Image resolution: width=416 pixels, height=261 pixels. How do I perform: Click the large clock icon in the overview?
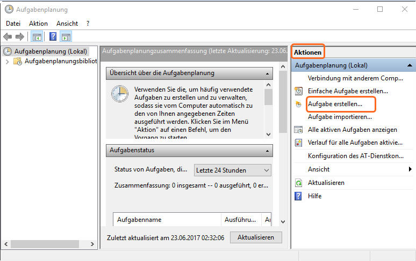click(x=120, y=94)
